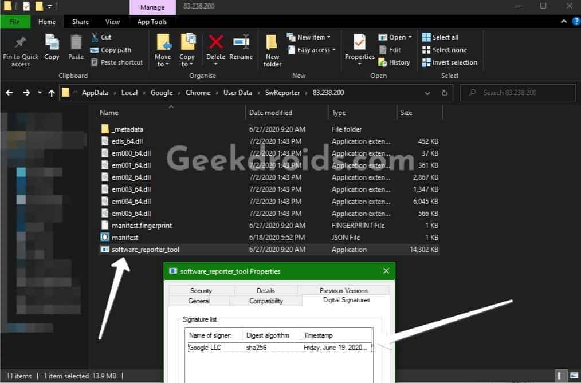The image size is (581, 383).
Task: Click the Search 83.238.200 box
Action: (x=517, y=93)
